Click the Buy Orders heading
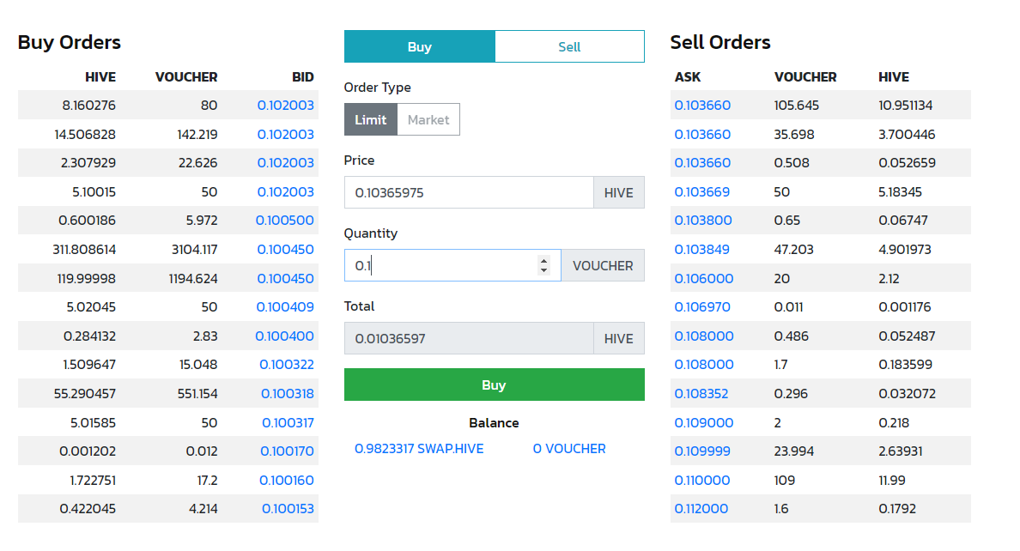The height and width of the screenshot is (551, 1020). 69,42
